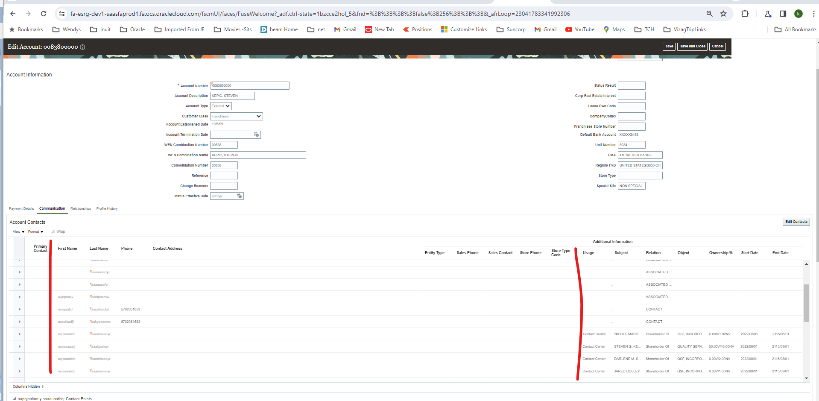The image size is (819, 401).
Task: Reload the page using browser refresh icon
Action: pos(44,14)
